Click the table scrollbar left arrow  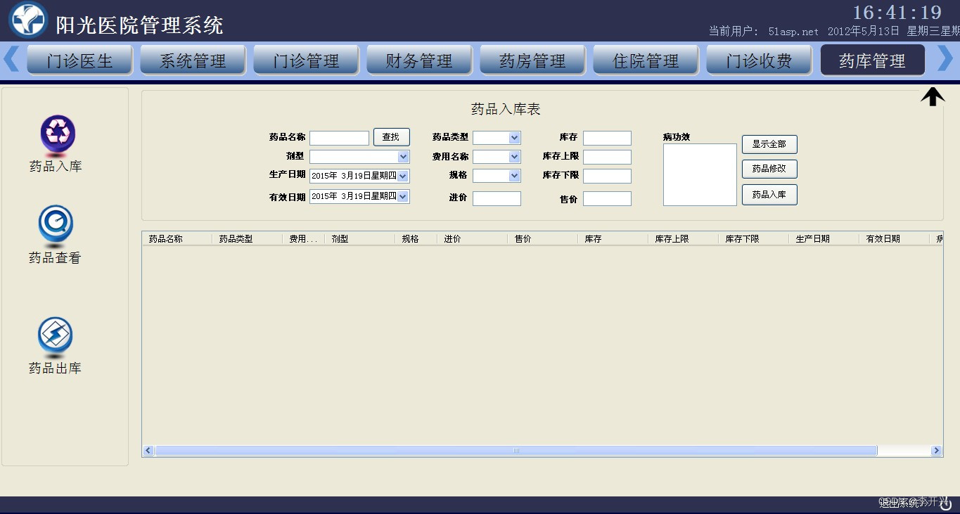pyautogui.click(x=148, y=451)
